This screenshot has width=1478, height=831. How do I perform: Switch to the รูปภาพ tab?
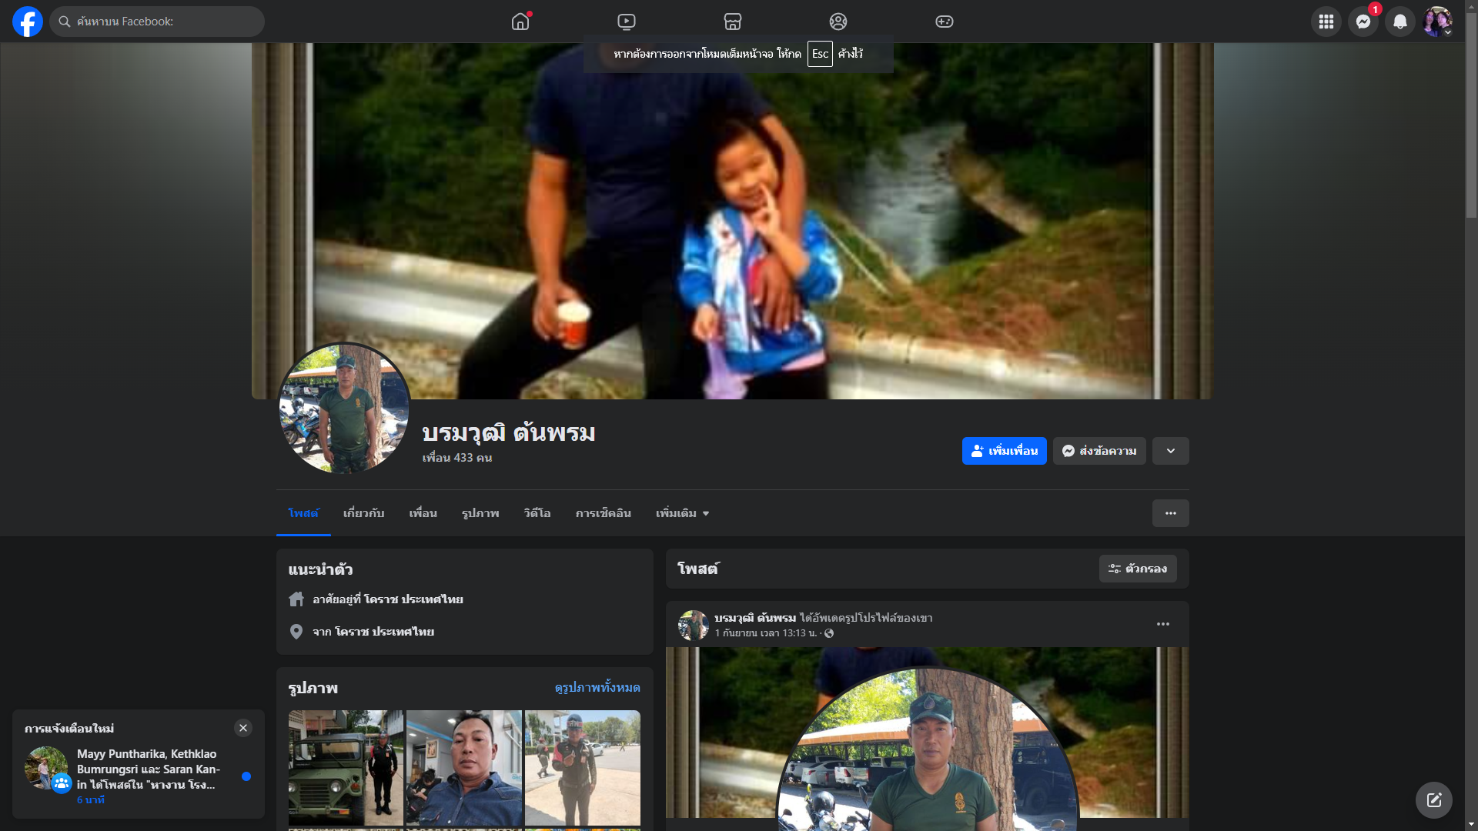[480, 513]
